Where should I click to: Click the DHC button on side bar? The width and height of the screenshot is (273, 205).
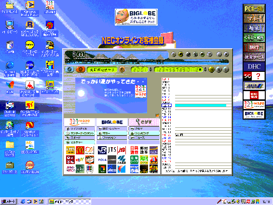tap(254, 67)
